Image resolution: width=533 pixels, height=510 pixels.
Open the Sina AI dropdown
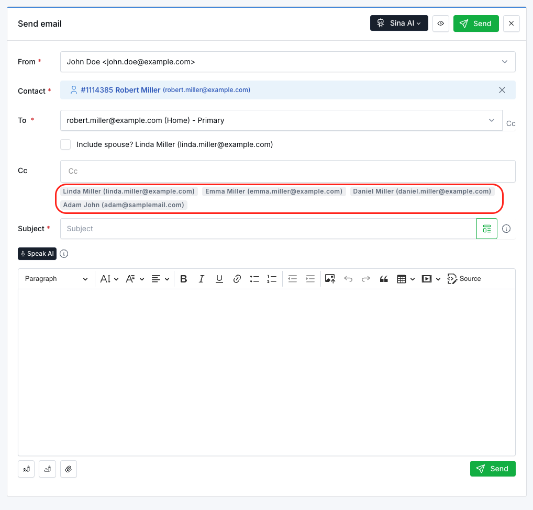click(x=399, y=24)
